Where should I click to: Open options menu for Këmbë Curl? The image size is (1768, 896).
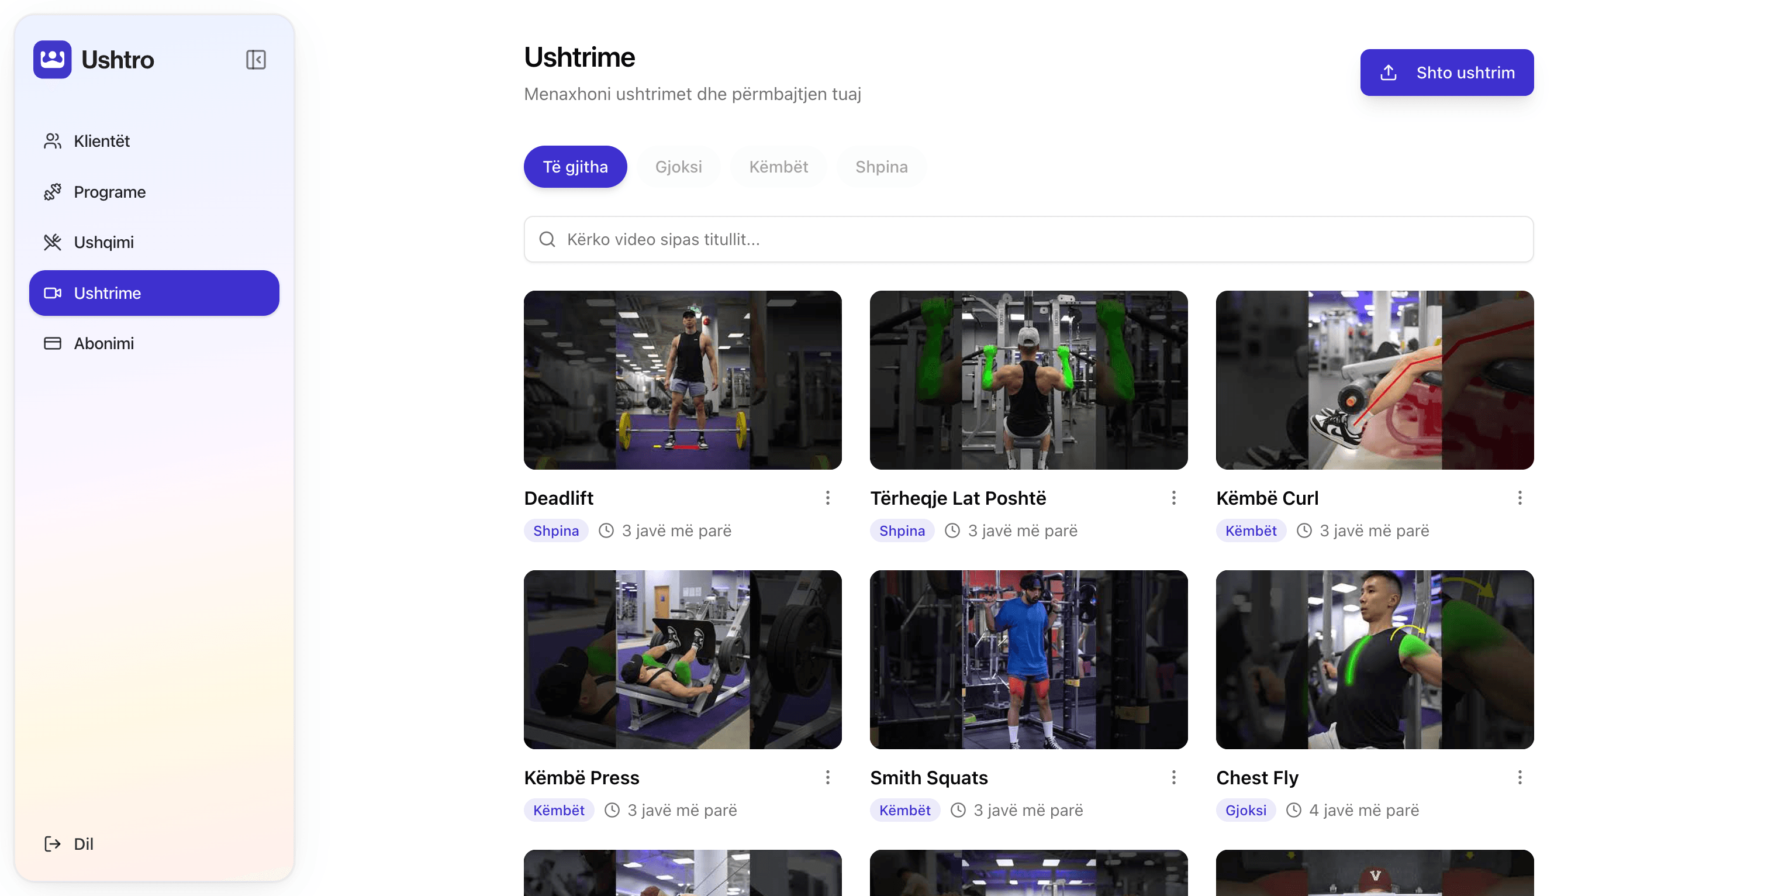(x=1520, y=498)
